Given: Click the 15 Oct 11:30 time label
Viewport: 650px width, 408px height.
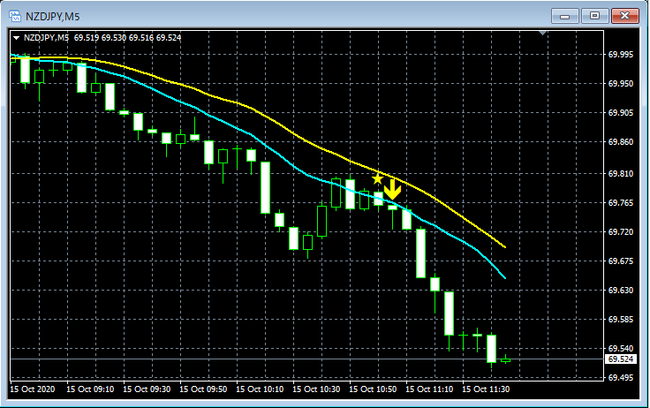Looking at the screenshot, I should (486, 389).
